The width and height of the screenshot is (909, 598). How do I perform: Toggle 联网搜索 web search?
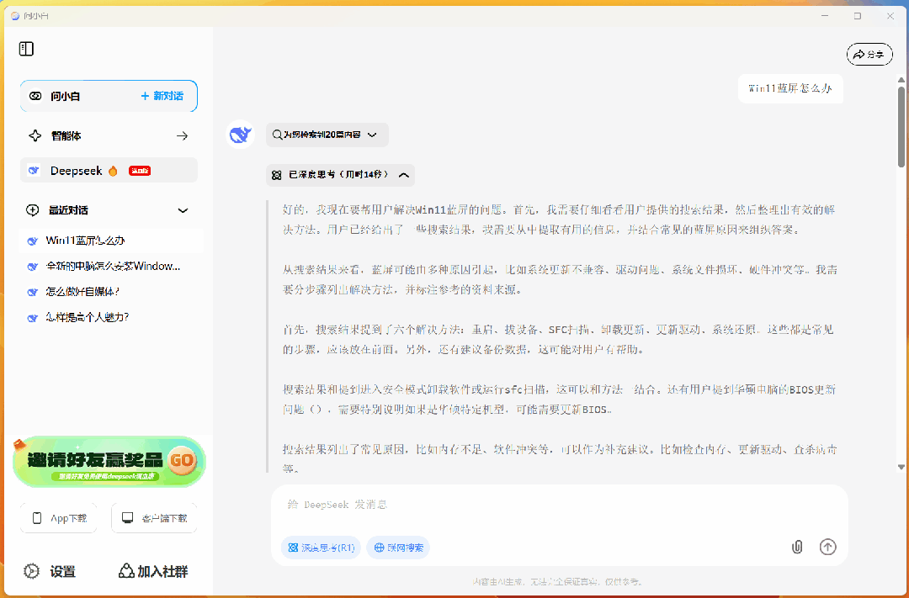pos(398,548)
